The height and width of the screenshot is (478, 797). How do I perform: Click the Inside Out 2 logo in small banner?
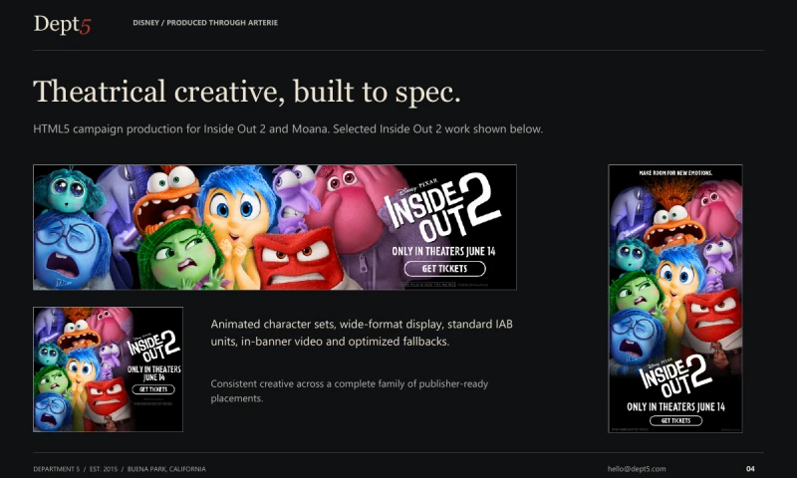pyautogui.click(x=154, y=346)
